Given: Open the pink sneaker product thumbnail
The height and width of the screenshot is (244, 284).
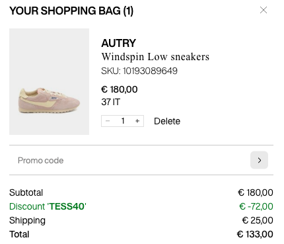Looking at the screenshot, I should (x=49, y=81).
